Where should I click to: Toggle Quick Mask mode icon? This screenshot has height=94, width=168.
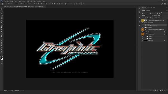(x=2, y=61)
